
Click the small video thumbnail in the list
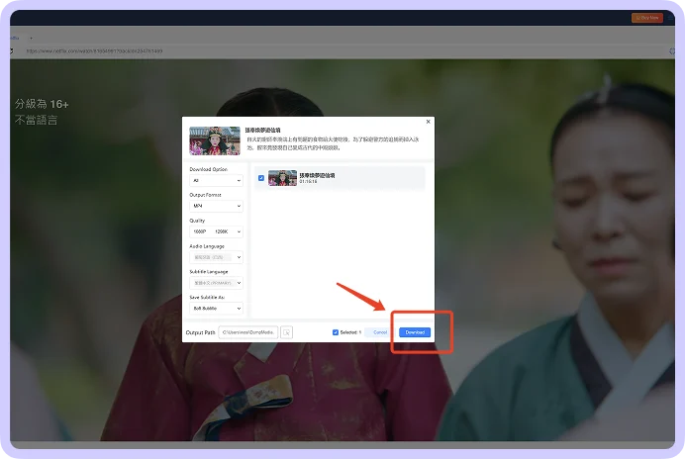pyautogui.click(x=282, y=178)
